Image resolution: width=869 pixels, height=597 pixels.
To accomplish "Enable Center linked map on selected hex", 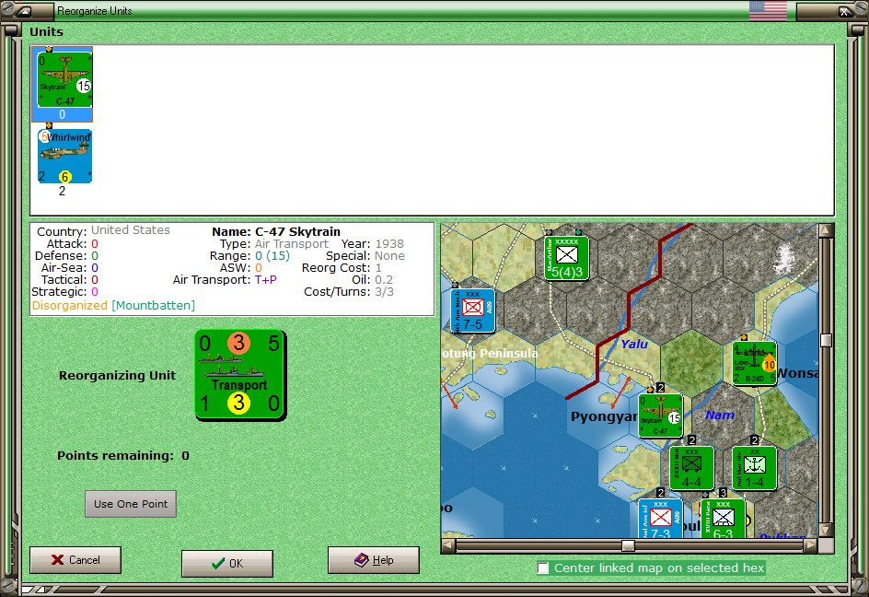I will 543,568.
